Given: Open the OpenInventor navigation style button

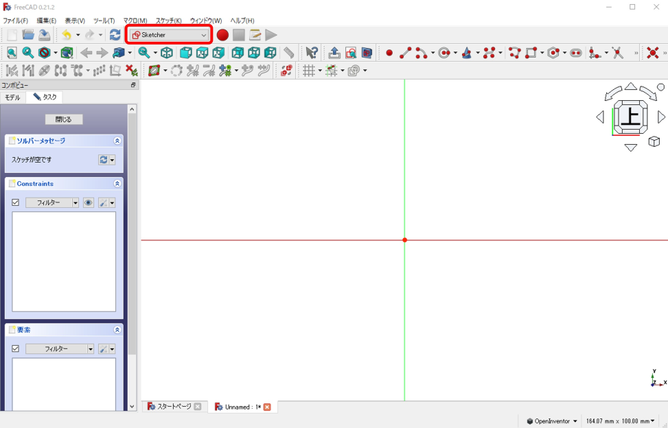Looking at the screenshot, I should pyautogui.click(x=552, y=421).
